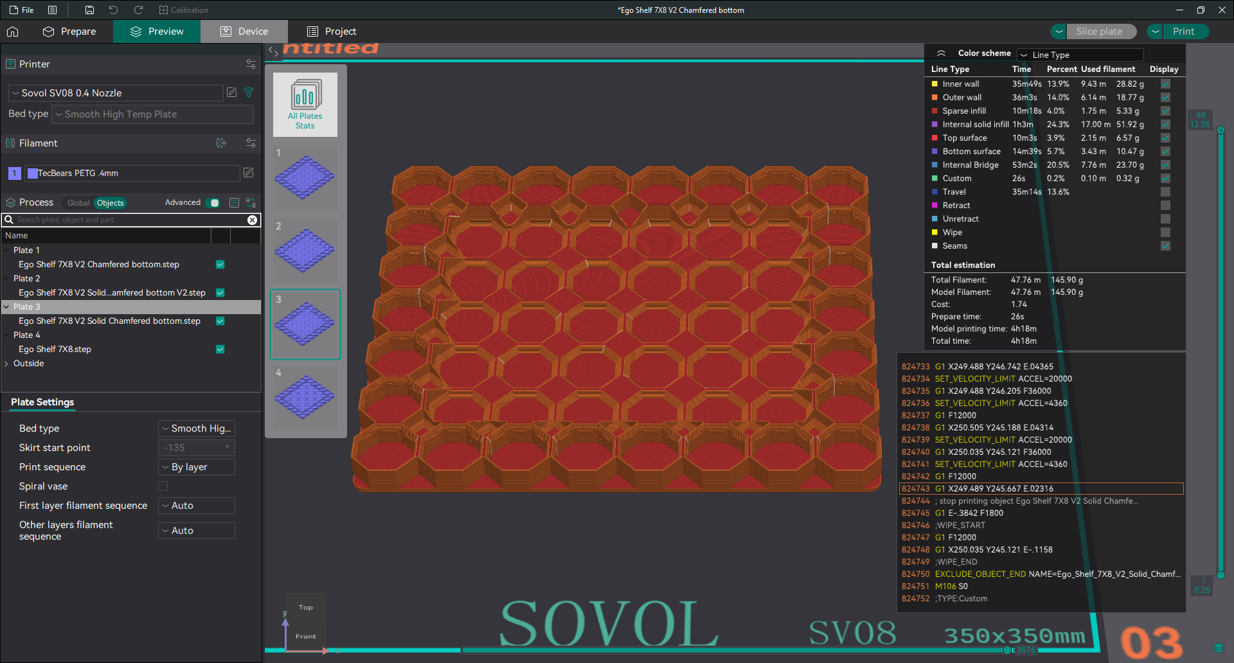Click the add filament icon

pyautogui.click(x=222, y=143)
